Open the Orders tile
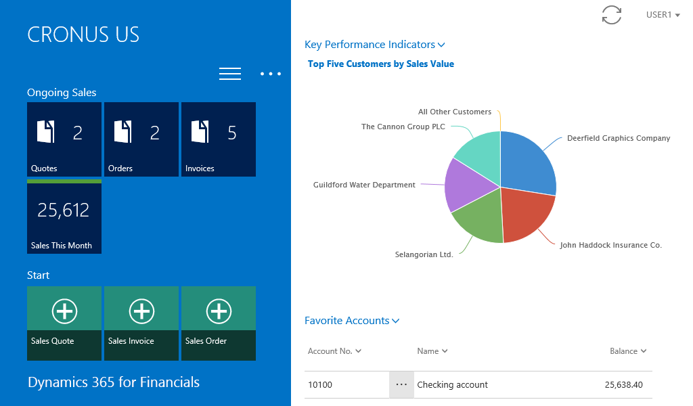This screenshot has height=406, width=693. pyautogui.click(x=141, y=139)
